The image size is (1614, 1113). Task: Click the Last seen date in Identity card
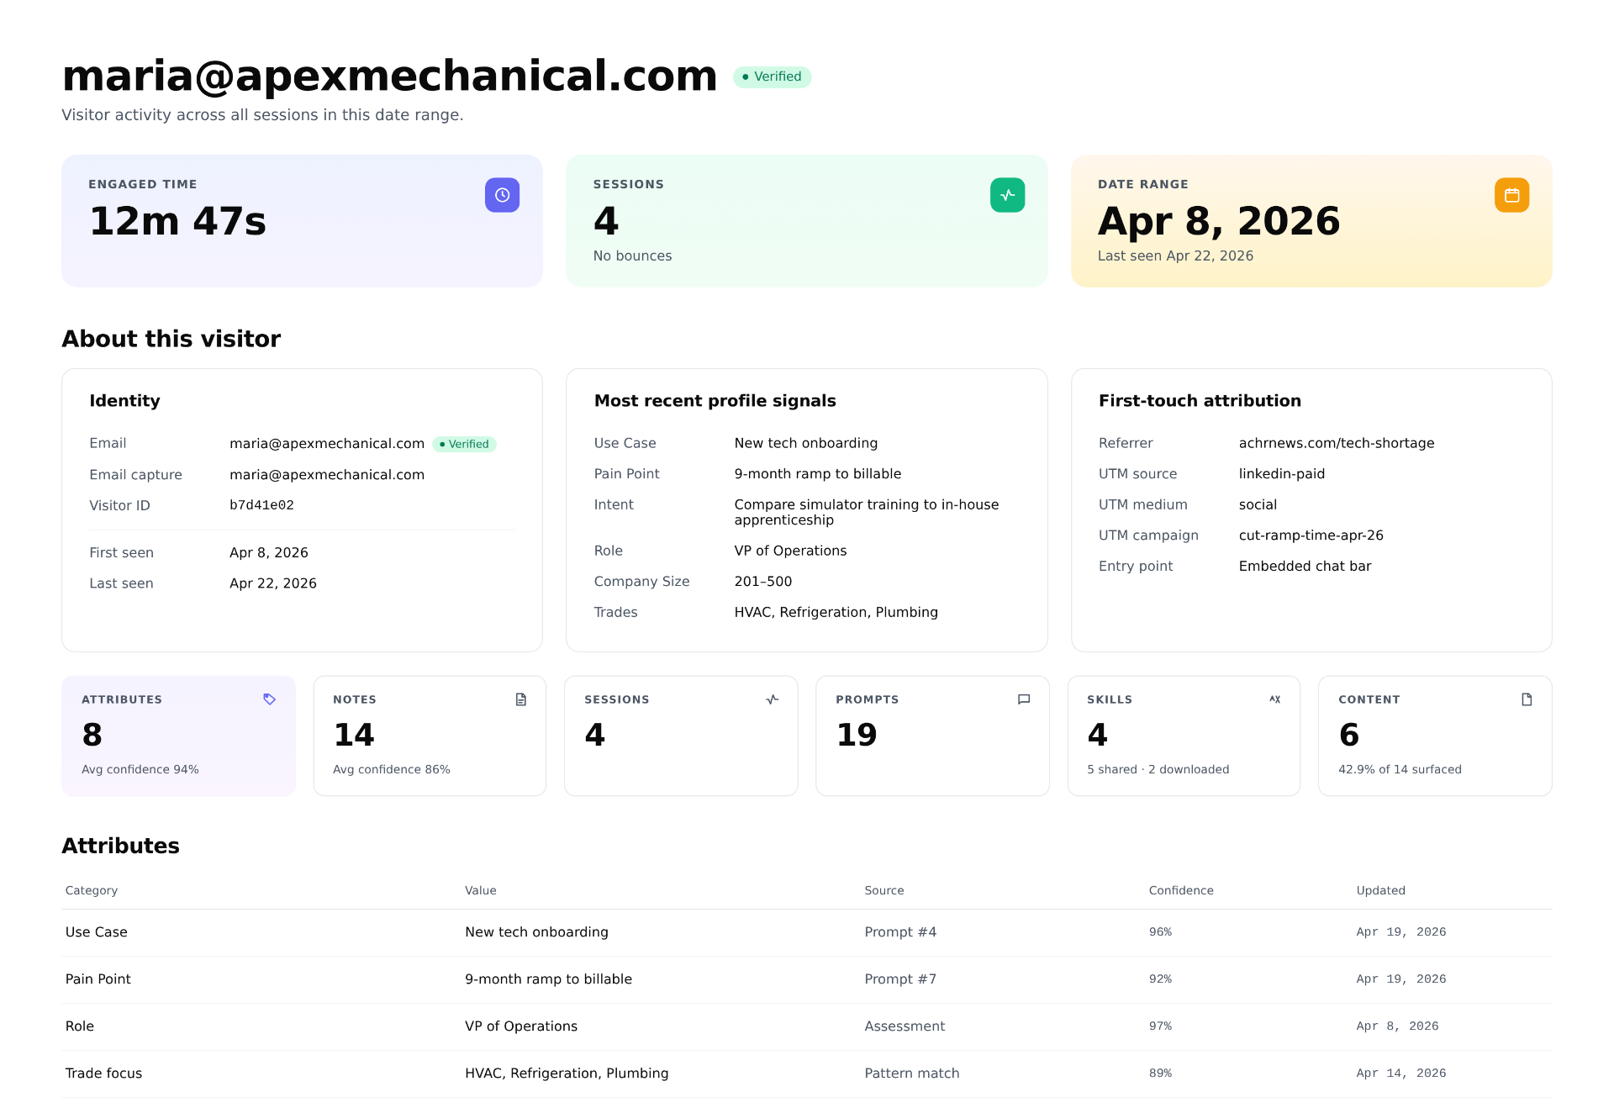coord(273,583)
